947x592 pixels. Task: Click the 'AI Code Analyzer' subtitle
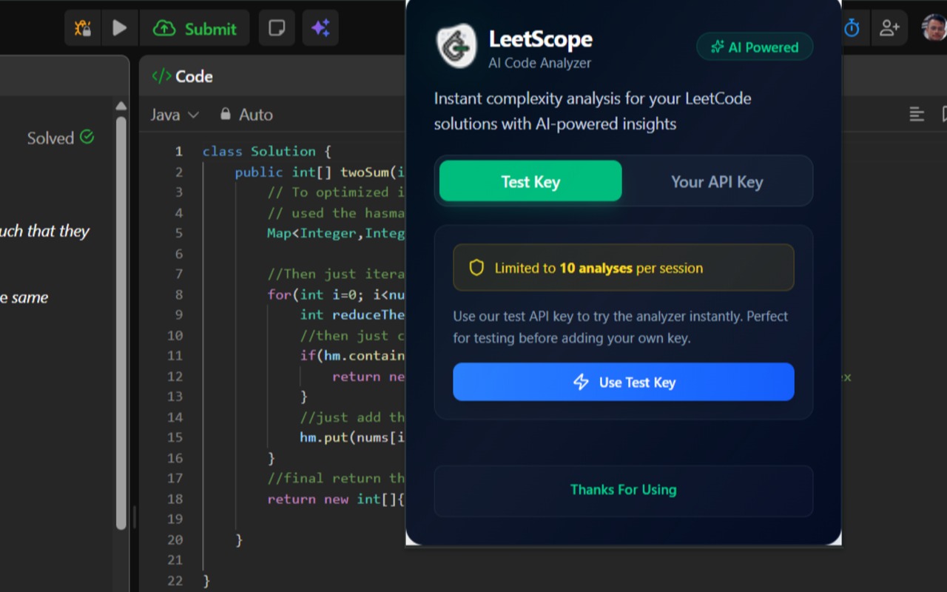[539, 63]
